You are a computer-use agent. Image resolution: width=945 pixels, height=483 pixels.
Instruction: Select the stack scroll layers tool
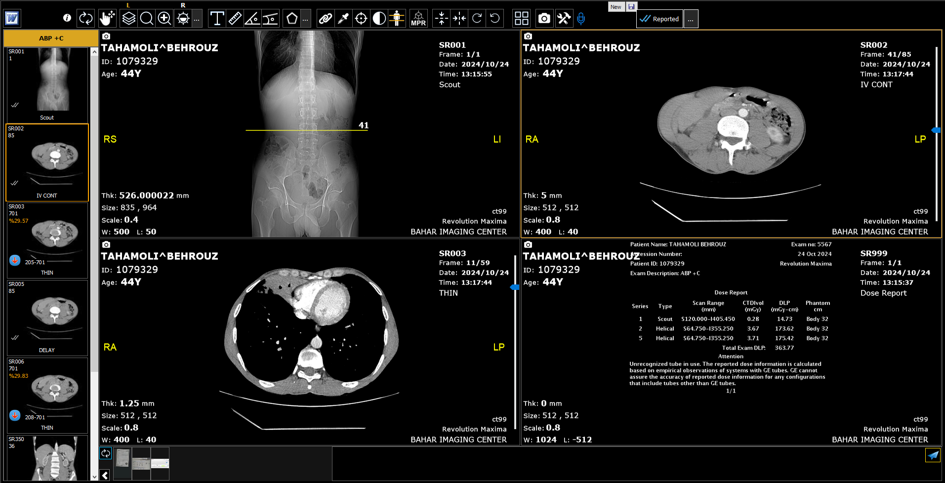click(128, 19)
